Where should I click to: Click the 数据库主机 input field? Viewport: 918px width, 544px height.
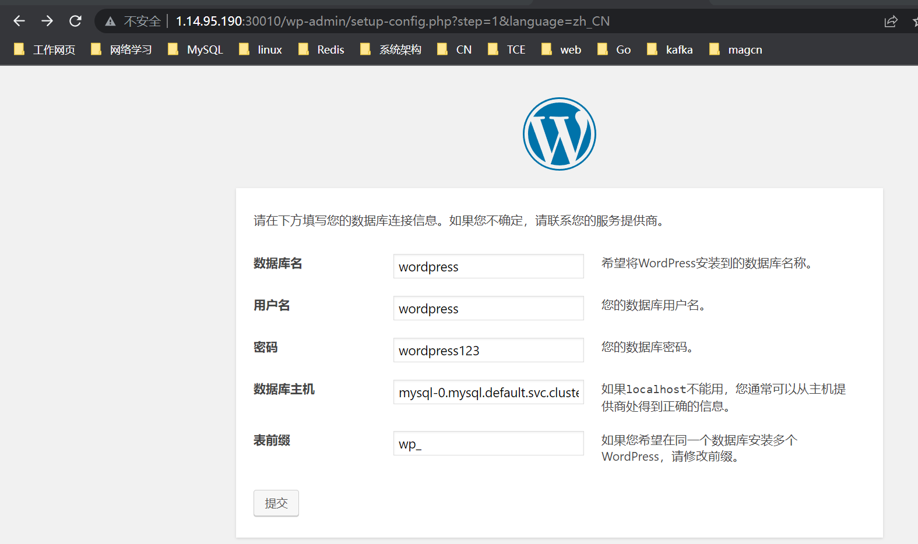488,392
